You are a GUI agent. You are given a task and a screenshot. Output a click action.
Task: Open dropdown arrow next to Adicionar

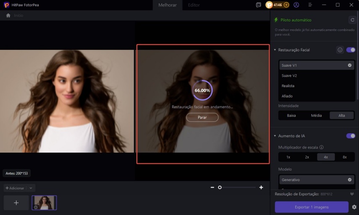[31, 188]
